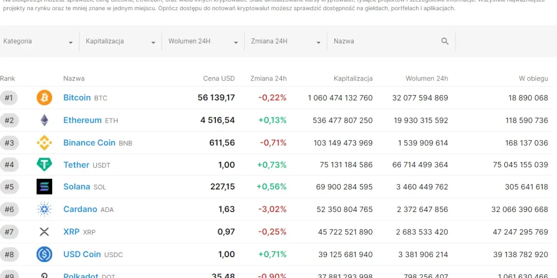
Task: Click USD Coin change +0,71%
Action: pos(272,254)
